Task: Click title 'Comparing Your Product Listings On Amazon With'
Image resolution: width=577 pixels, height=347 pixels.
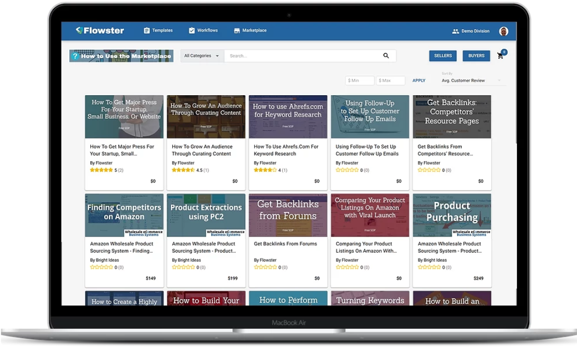Action: pyautogui.click(x=366, y=247)
